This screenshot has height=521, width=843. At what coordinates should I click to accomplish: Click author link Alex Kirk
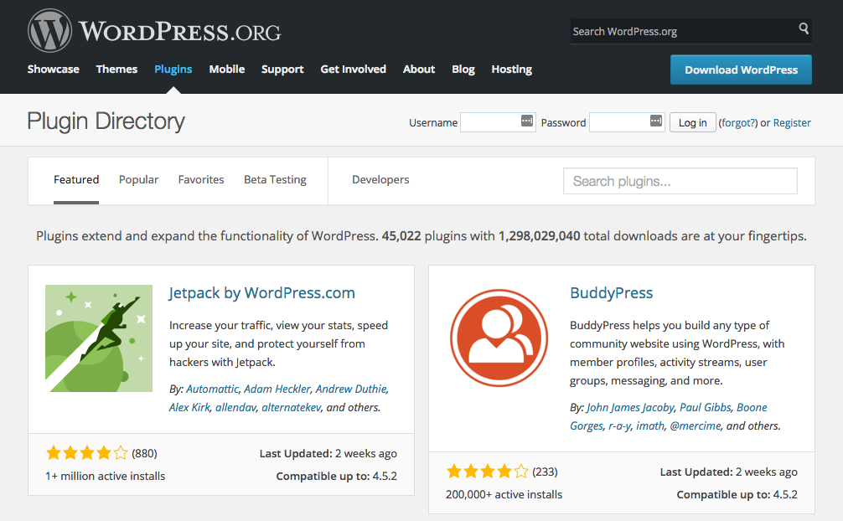click(189, 407)
